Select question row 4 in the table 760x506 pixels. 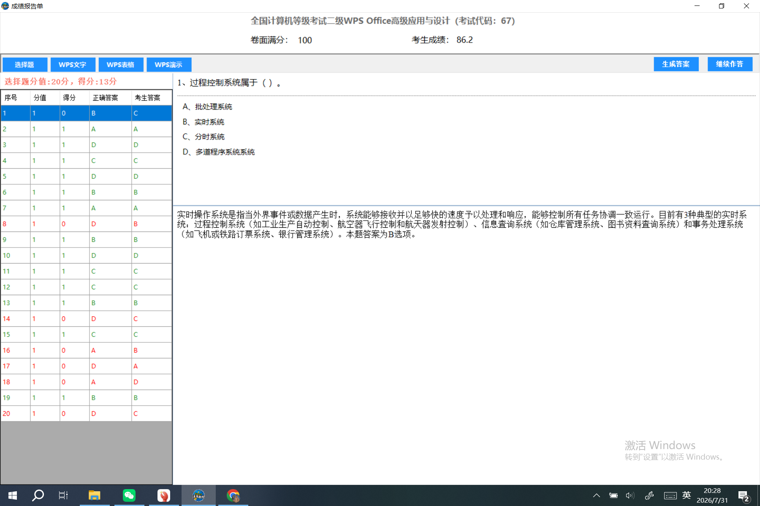tap(86, 161)
